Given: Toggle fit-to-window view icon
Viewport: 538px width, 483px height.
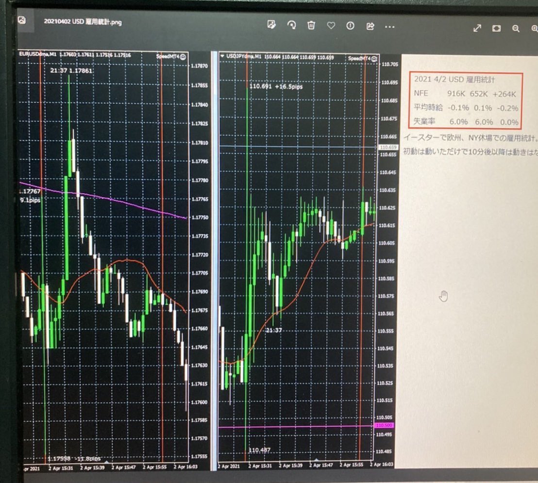Looking at the screenshot, I should click(496, 29).
